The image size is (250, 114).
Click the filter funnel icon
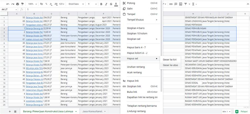[186, 4]
